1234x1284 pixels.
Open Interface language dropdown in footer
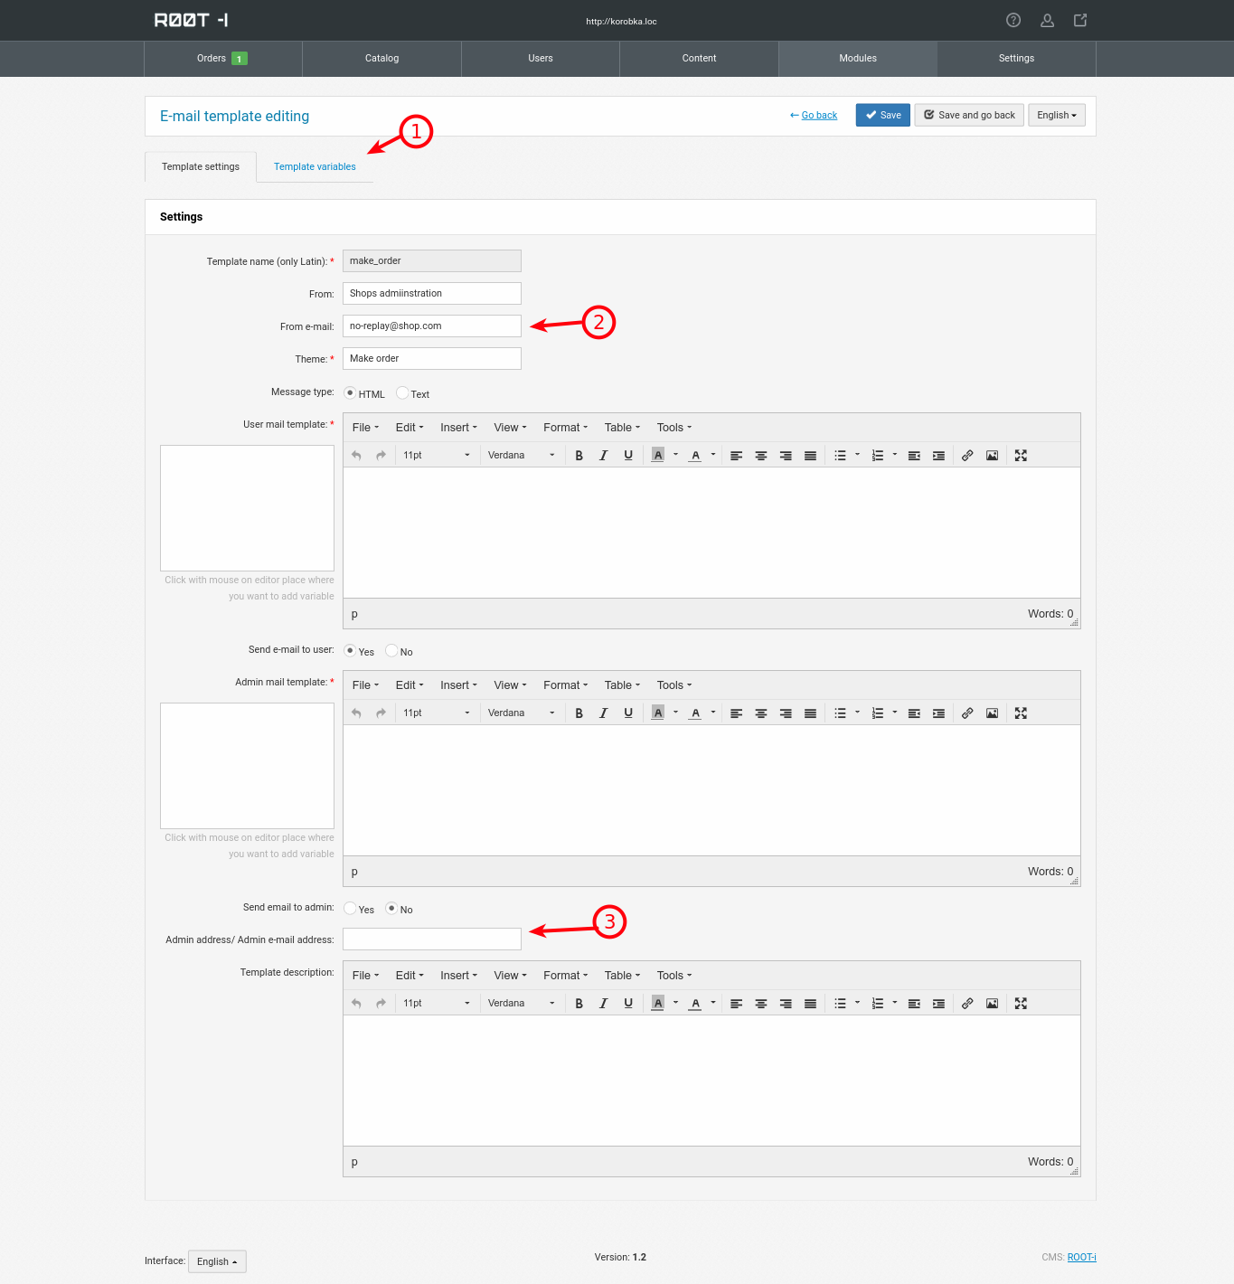(x=217, y=1261)
